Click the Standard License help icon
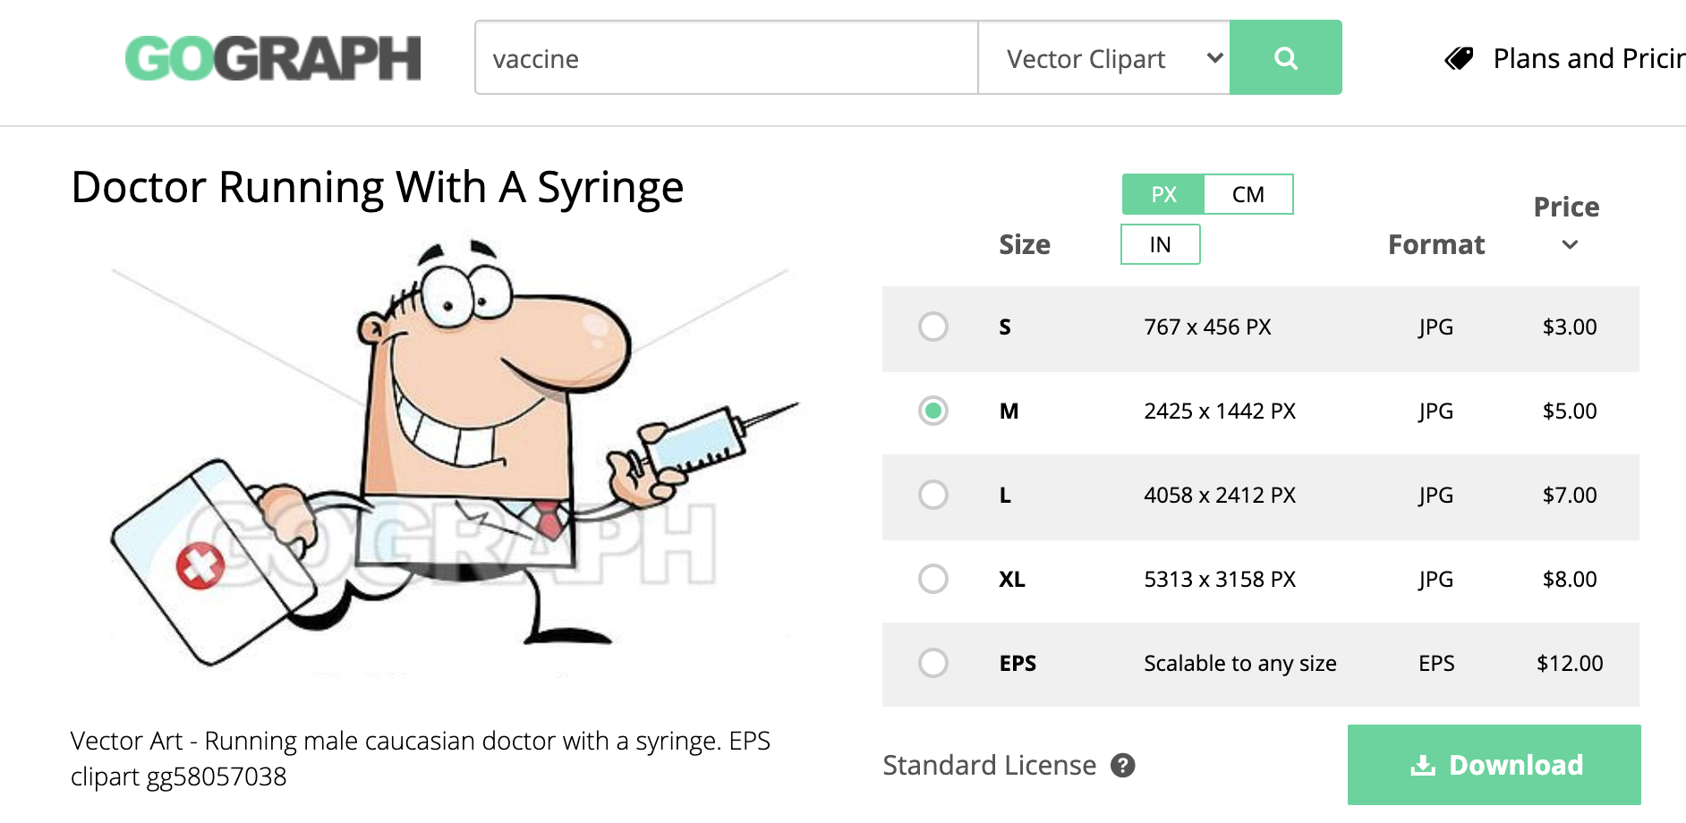 1123,766
